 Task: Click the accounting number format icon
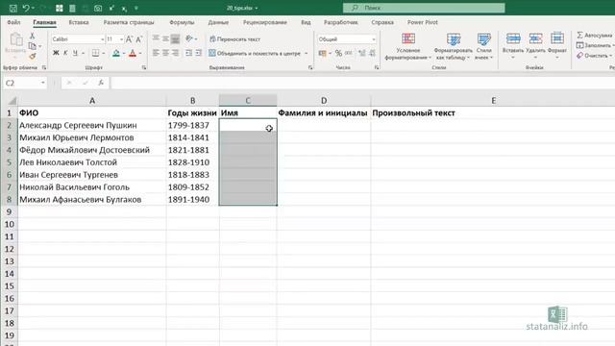click(323, 53)
